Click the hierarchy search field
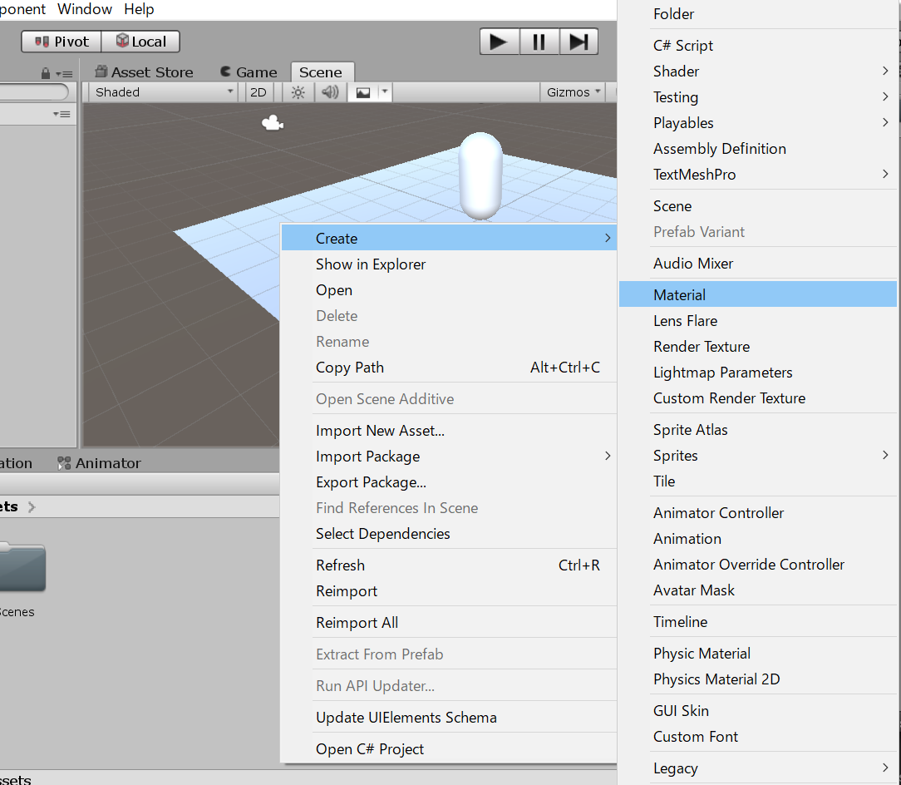 [x=33, y=92]
